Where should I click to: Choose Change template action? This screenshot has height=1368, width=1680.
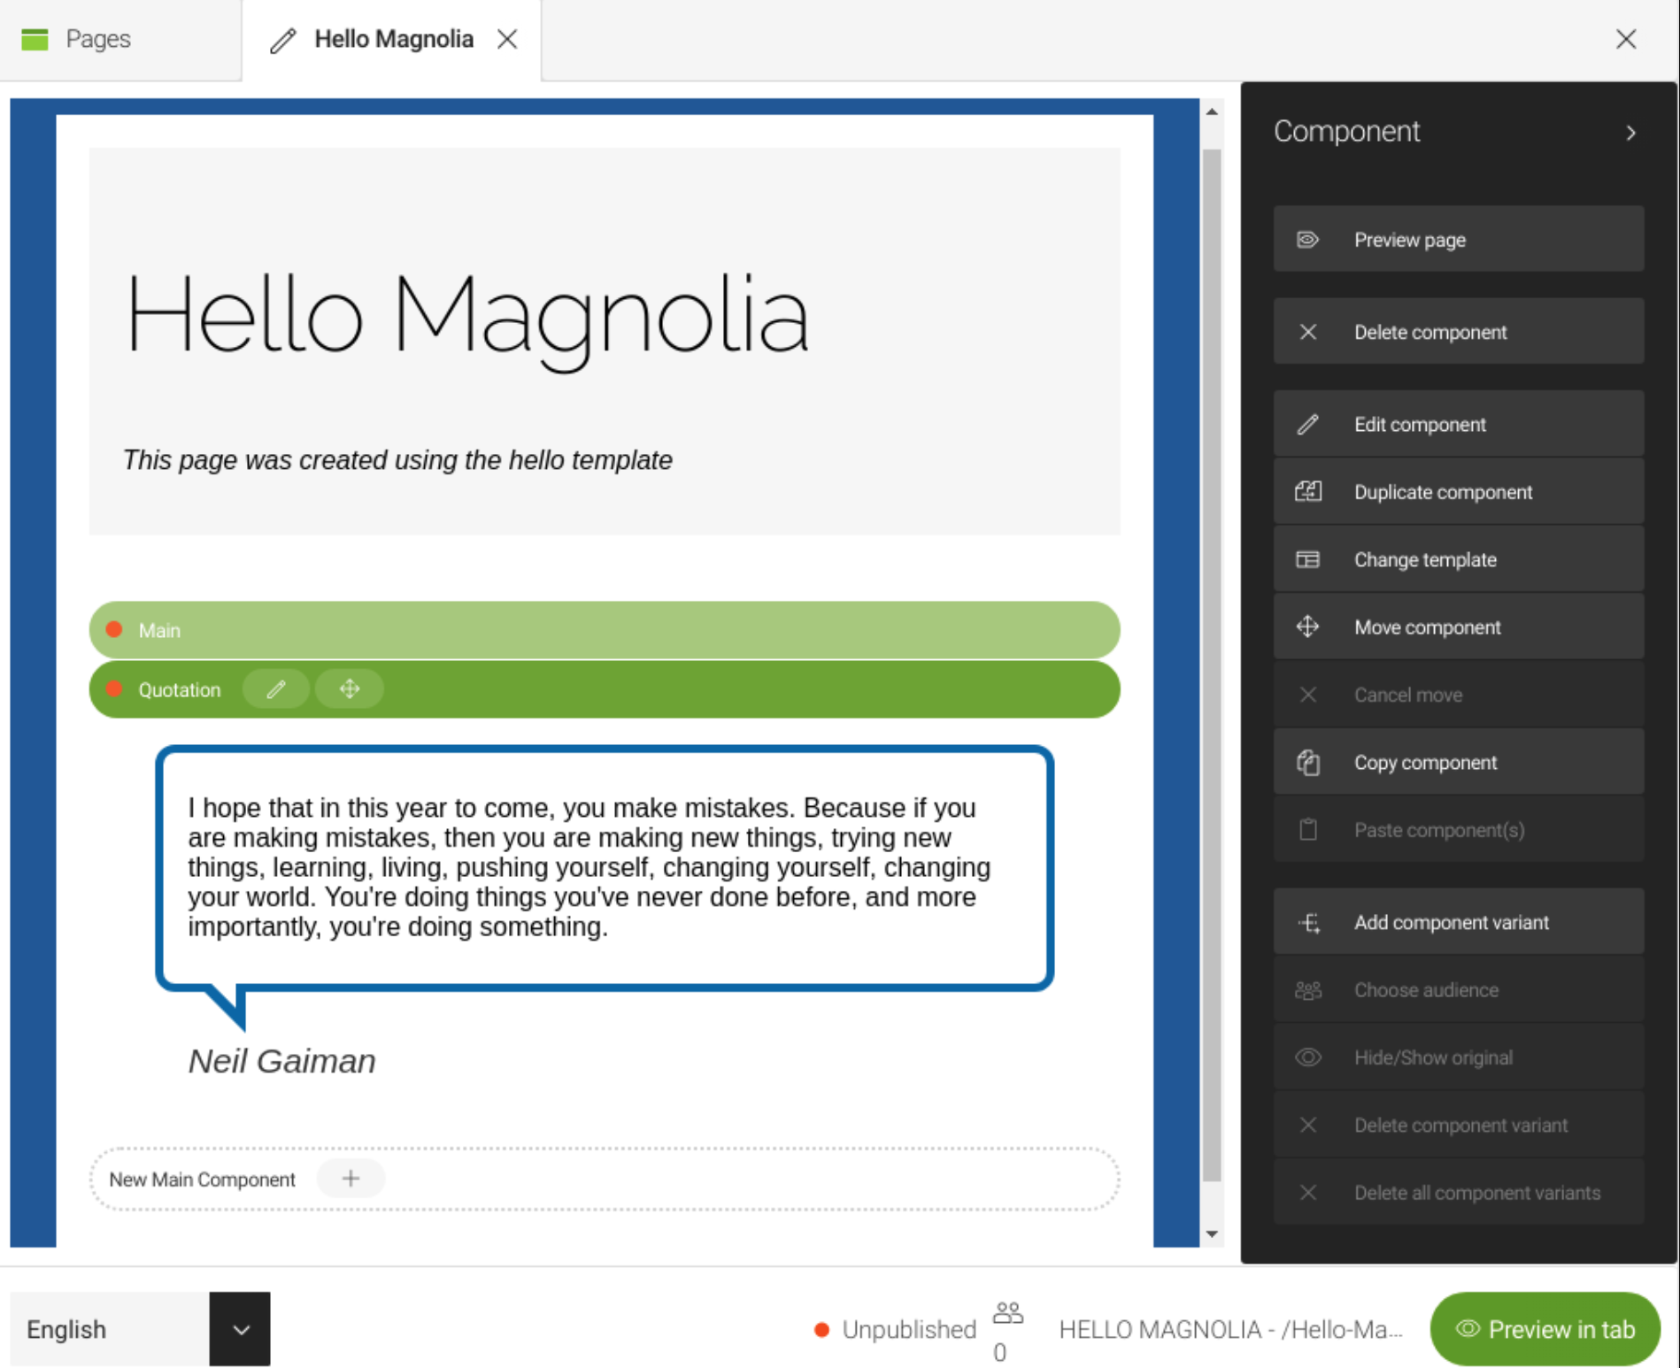[x=1458, y=559]
